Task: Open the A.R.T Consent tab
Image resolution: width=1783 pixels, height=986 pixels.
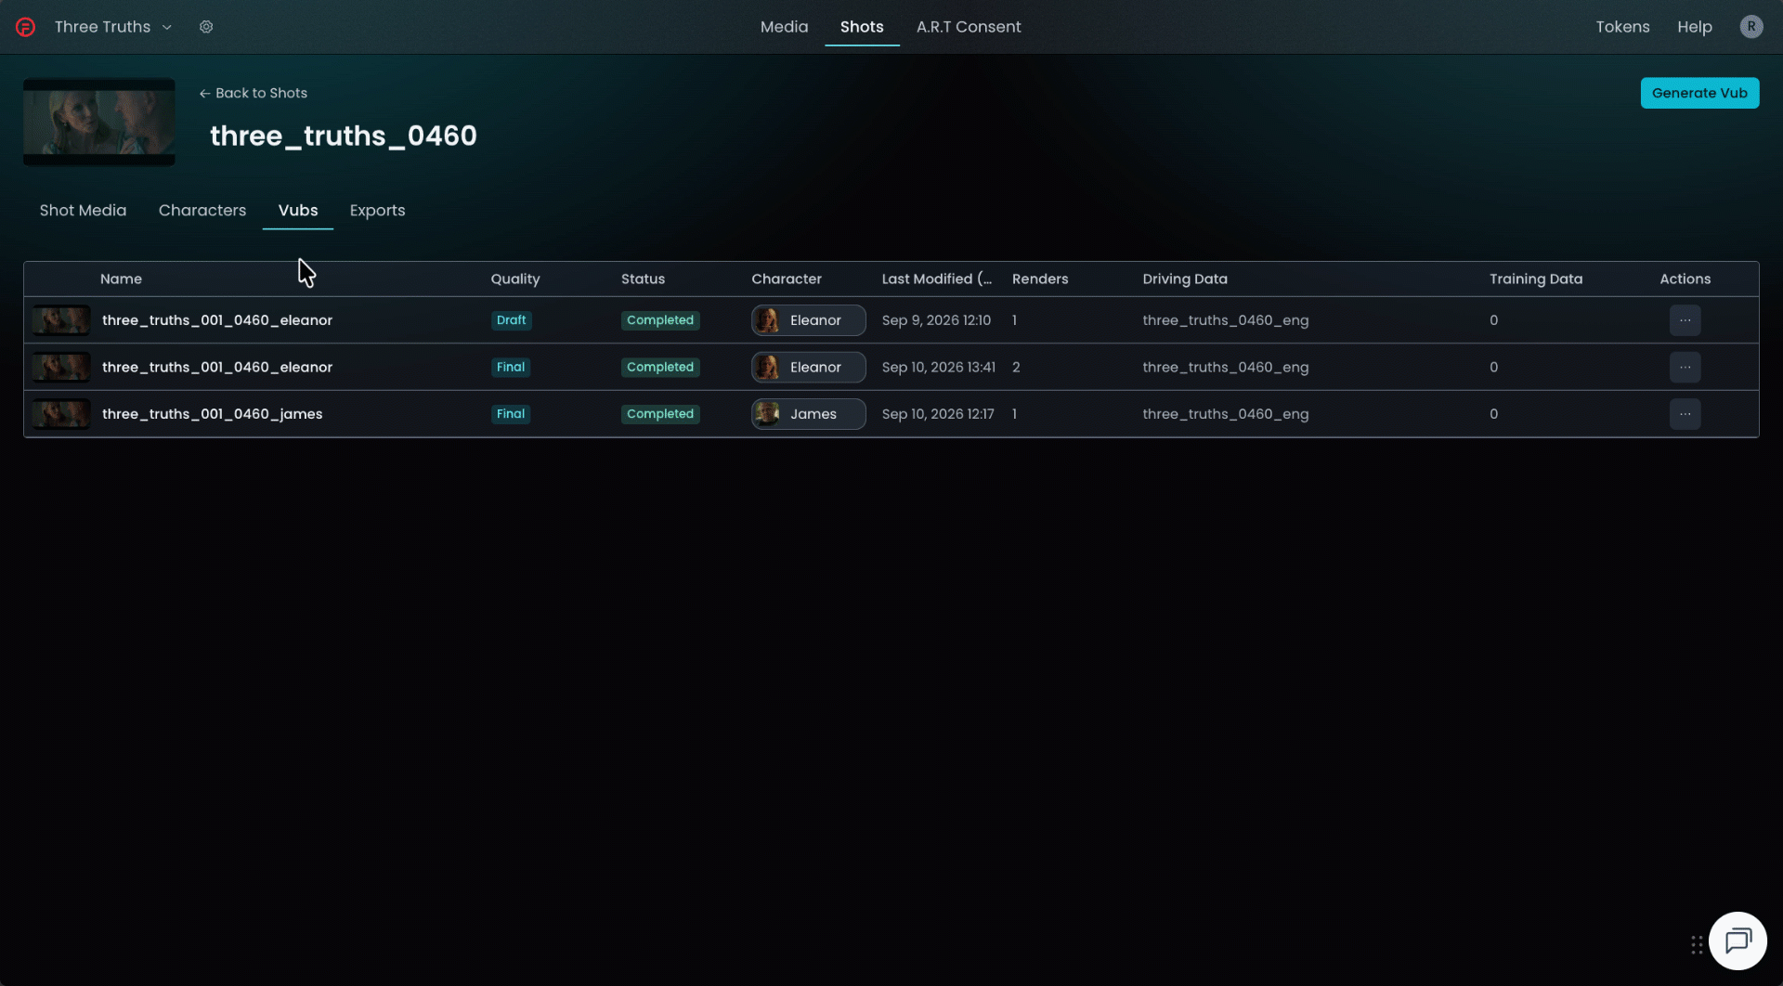Action: (969, 27)
